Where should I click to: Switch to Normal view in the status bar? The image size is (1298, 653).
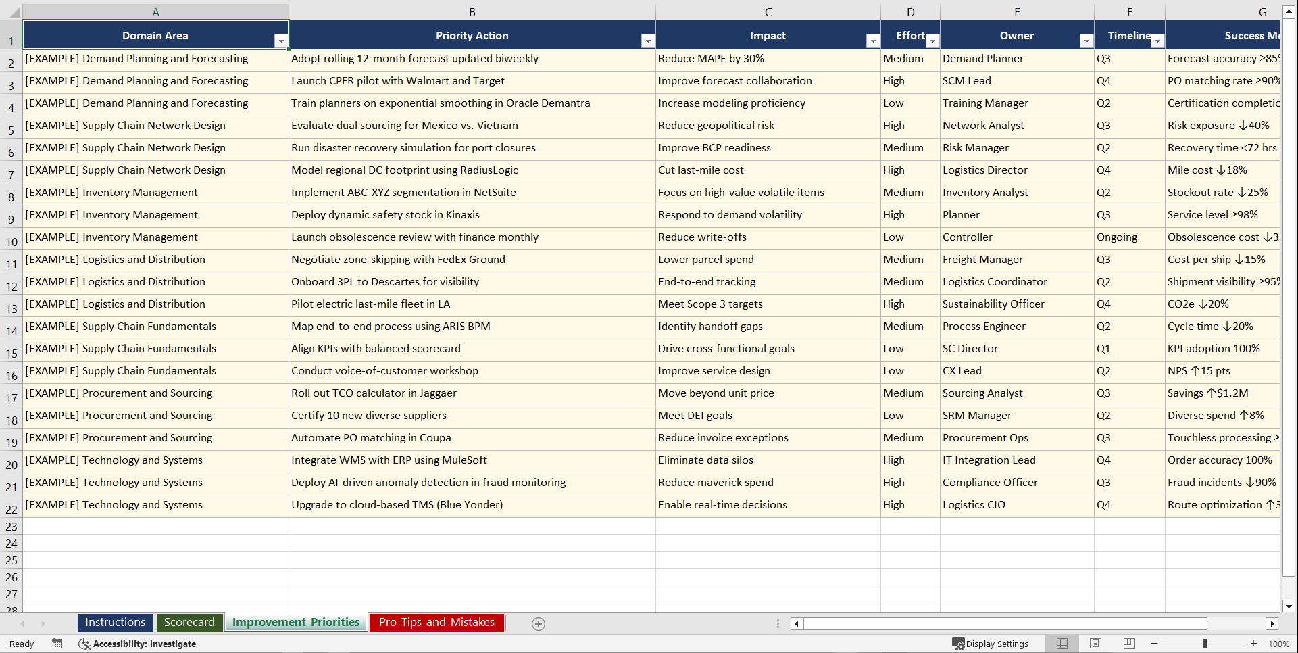[1062, 644]
